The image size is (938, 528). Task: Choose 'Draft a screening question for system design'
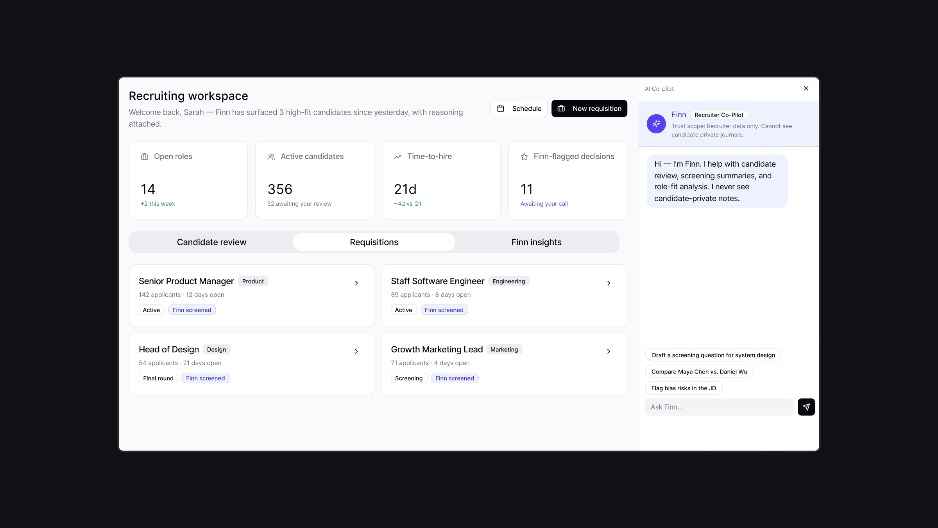[x=713, y=355]
